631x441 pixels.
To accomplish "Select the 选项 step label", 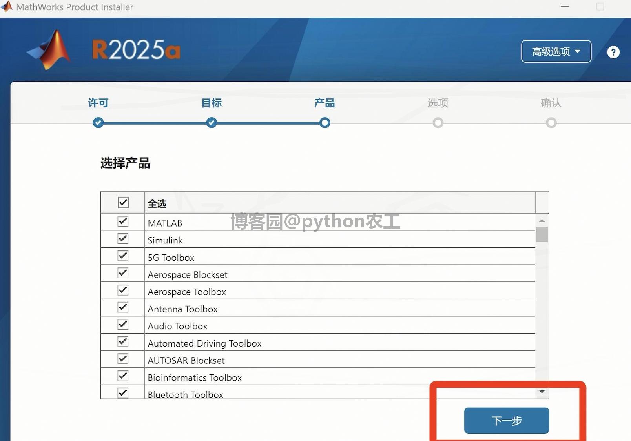I will tap(437, 103).
